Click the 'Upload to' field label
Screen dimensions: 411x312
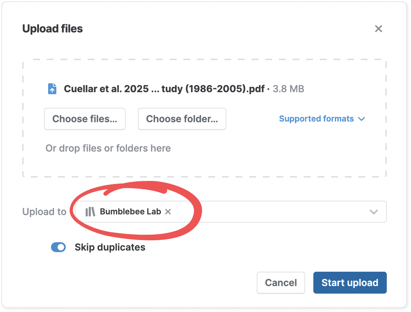[44, 212]
